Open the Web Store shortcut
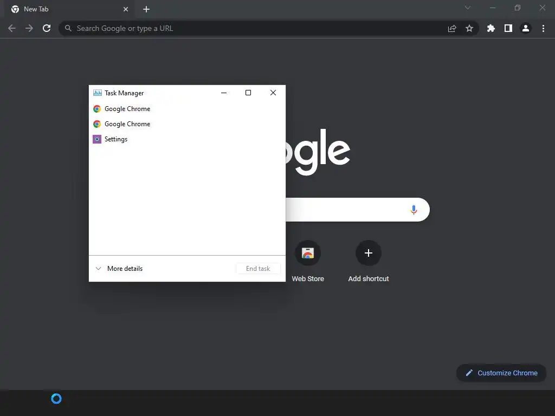Image resolution: width=555 pixels, height=416 pixels. 308,261
